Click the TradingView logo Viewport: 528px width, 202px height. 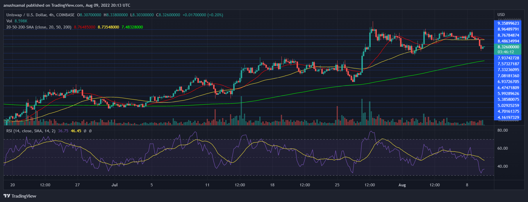click(x=20, y=196)
